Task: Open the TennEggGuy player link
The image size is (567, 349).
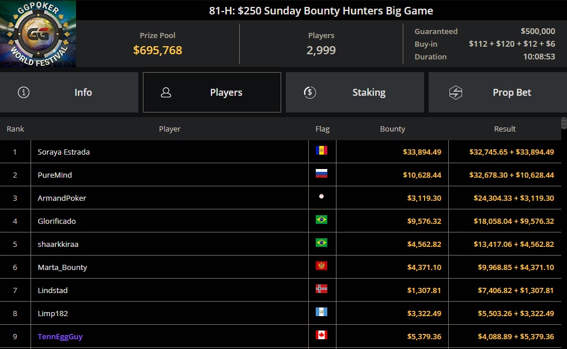Action: click(60, 336)
